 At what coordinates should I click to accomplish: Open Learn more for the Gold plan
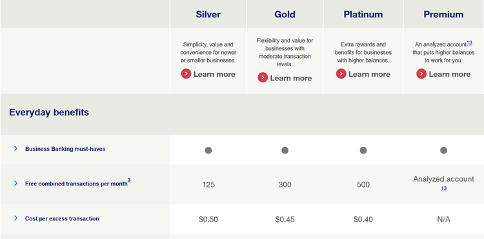(x=291, y=78)
